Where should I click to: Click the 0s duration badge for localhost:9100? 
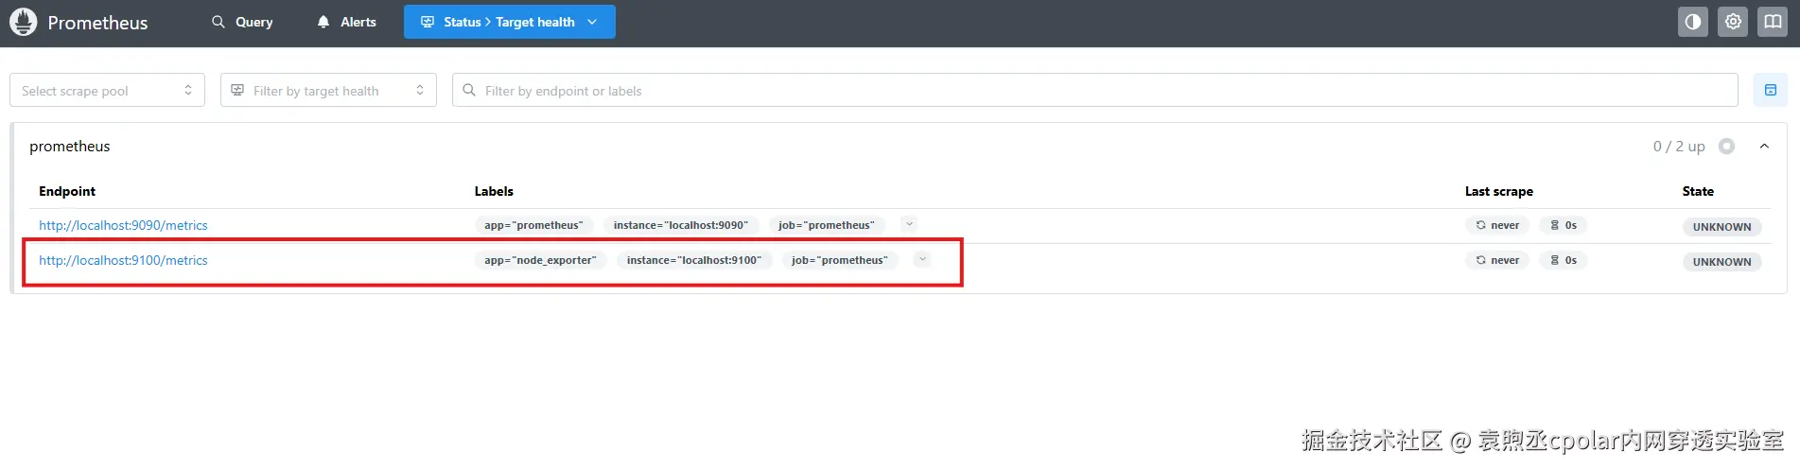point(1564,260)
